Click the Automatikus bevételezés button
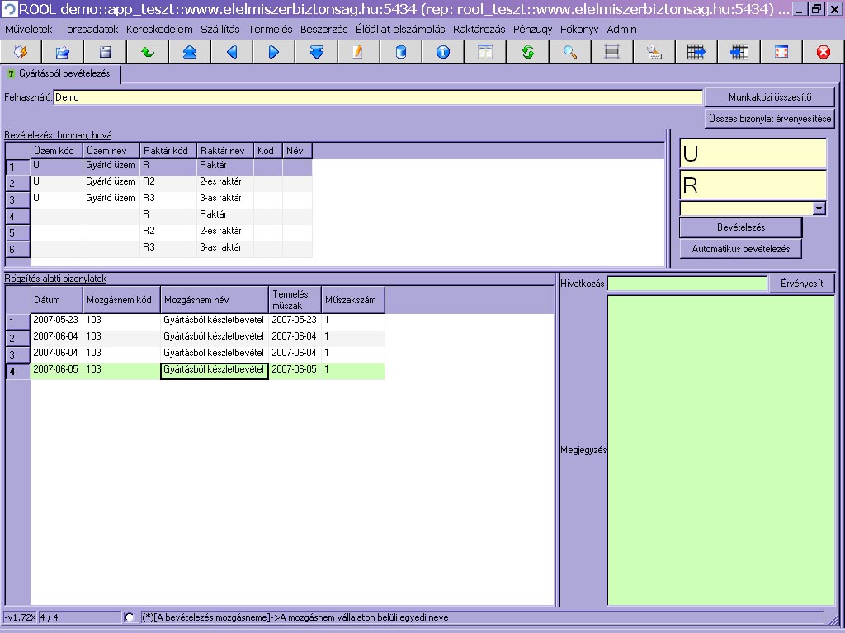This screenshot has width=845, height=633. coord(740,248)
